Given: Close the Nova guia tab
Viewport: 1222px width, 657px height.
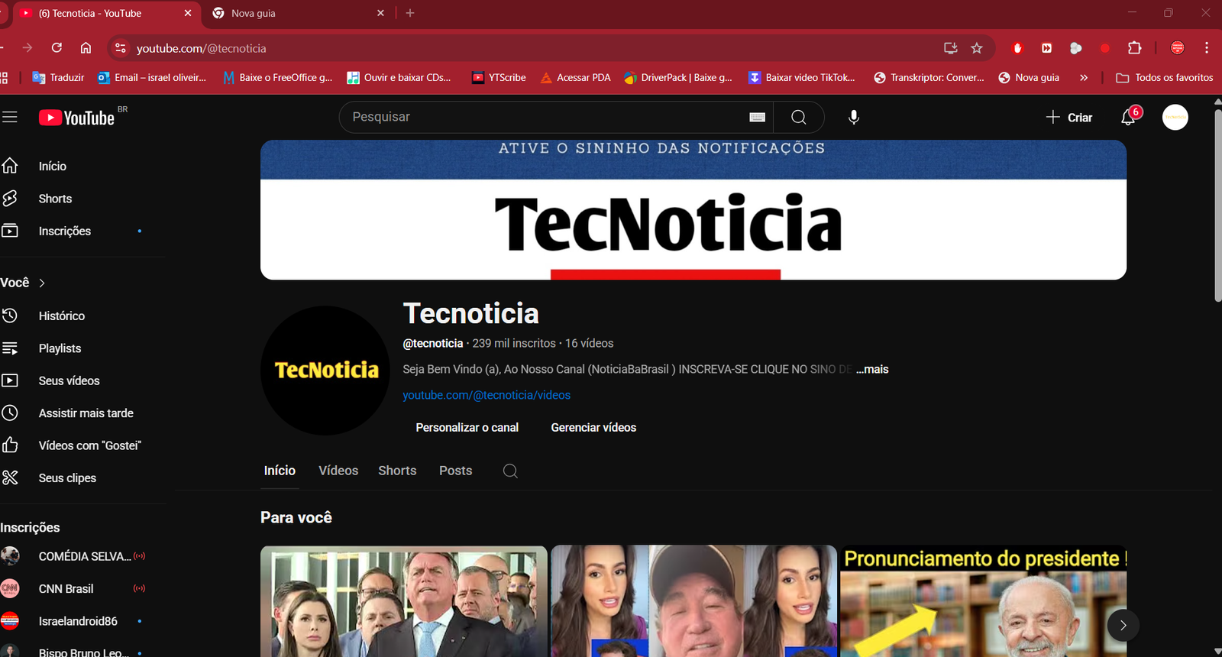Looking at the screenshot, I should click(380, 13).
